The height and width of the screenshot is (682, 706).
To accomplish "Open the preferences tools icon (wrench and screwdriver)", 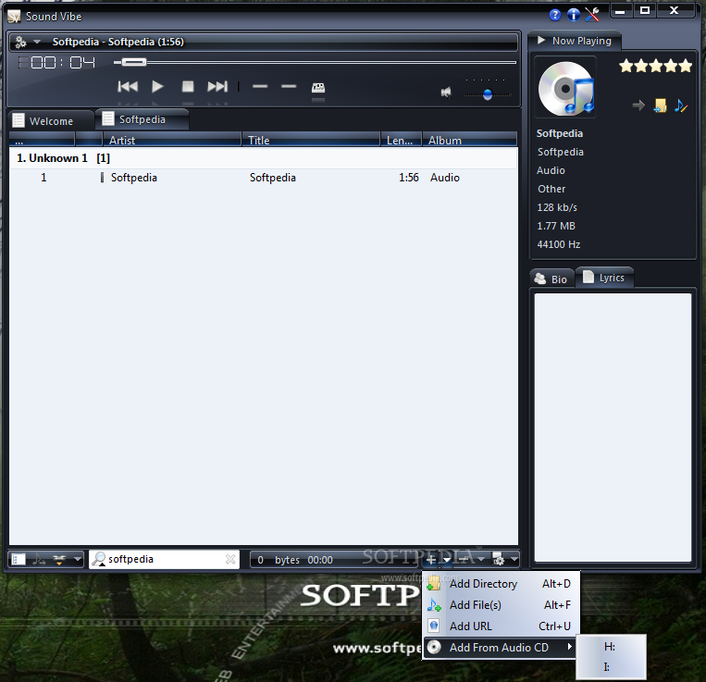I will (592, 15).
